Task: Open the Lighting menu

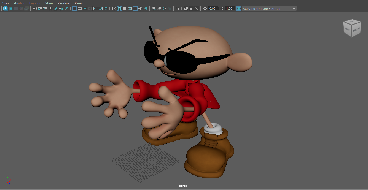Action: pos(35,3)
